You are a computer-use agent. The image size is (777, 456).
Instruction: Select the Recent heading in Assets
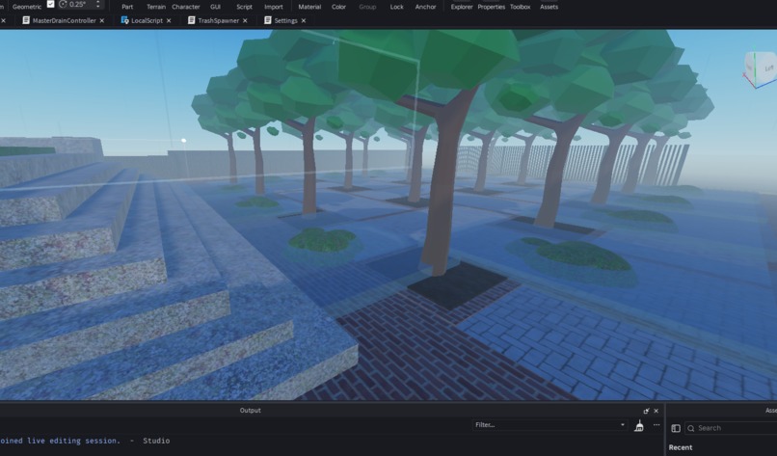681,447
